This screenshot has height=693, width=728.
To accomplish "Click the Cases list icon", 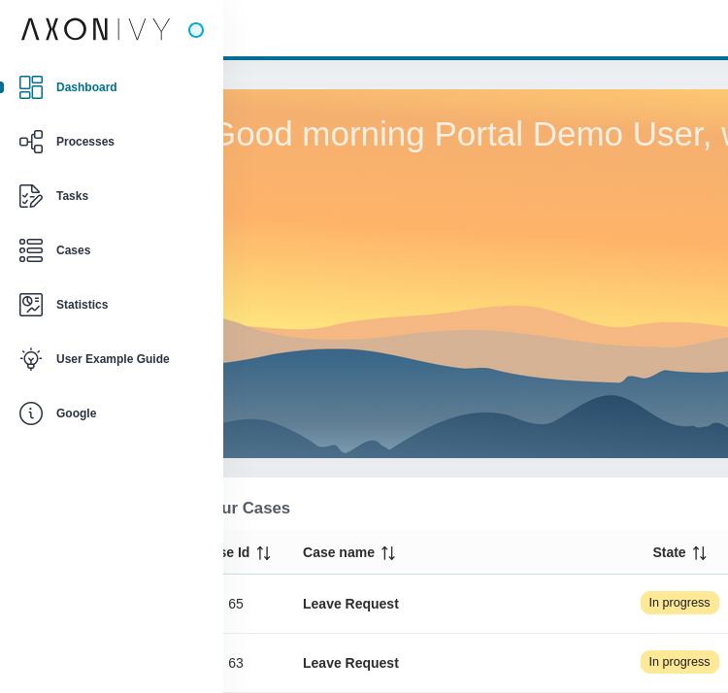I will pos(31,250).
